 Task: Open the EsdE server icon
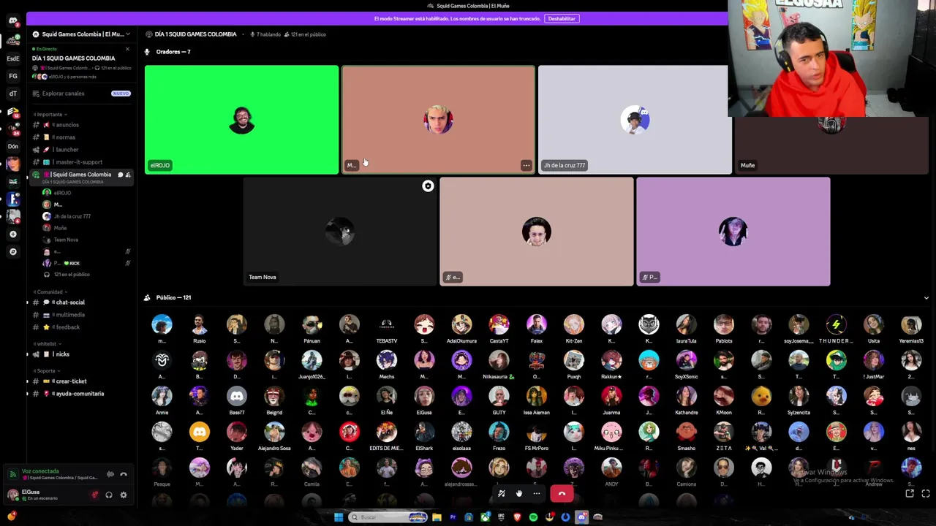click(12, 58)
